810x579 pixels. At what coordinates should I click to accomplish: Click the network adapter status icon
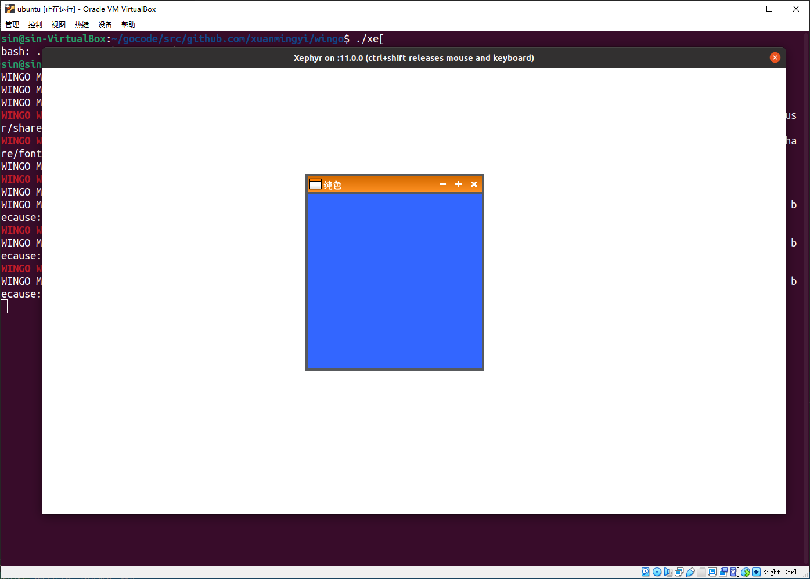(x=679, y=572)
